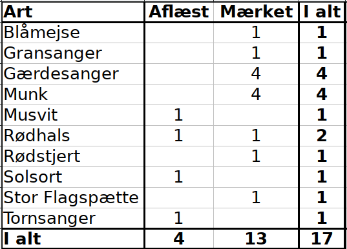Click the Rødstjert row label
This screenshot has width=347, height=249.
(73, 156)
